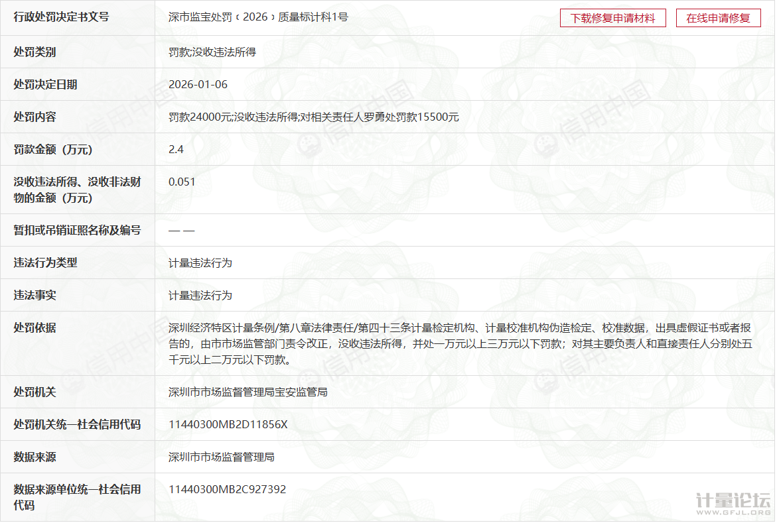Click the 下载修复申请材料 button
This screenshot has width=777, height=523.
coord(612,18)
